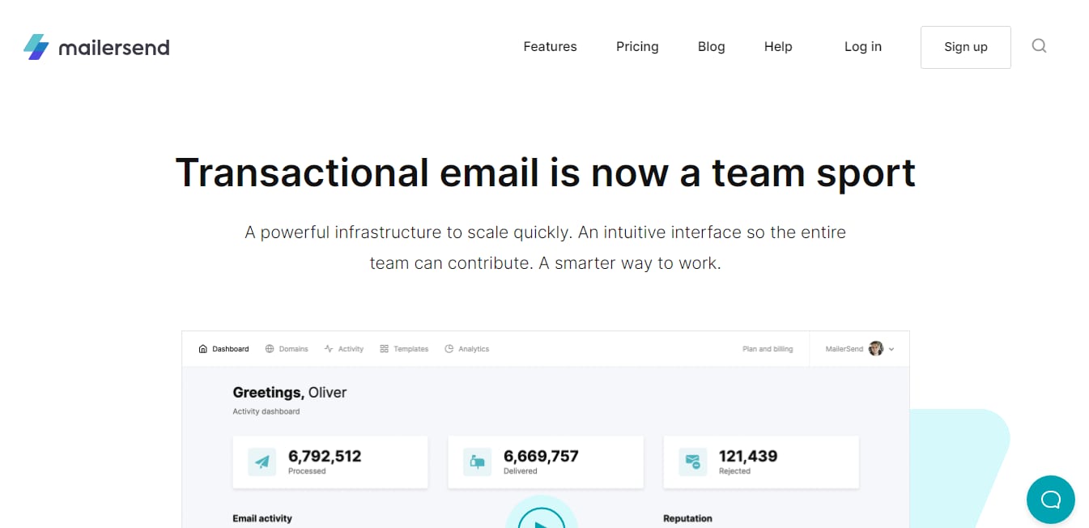Click the Processed paper plane icon
Screen dimensions: 1089x528
tap(262, 462)
